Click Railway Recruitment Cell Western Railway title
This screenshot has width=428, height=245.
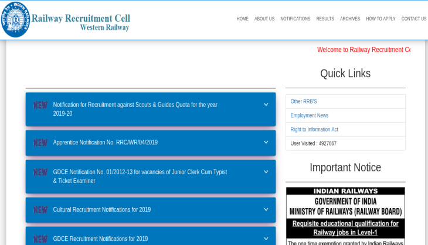coord(81,22)
